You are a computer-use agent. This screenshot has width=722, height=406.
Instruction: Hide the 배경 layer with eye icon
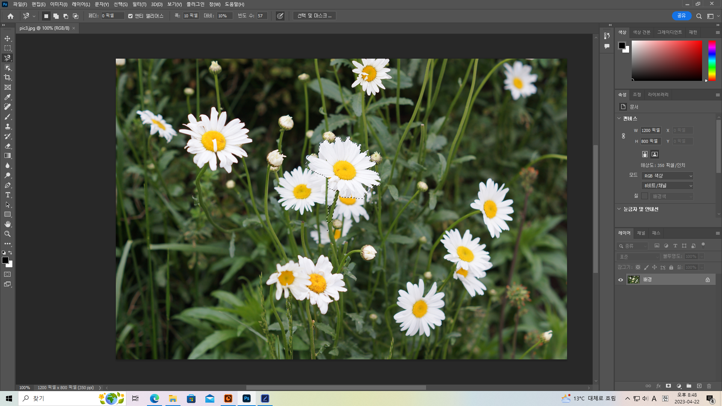(x=620, y=280)
